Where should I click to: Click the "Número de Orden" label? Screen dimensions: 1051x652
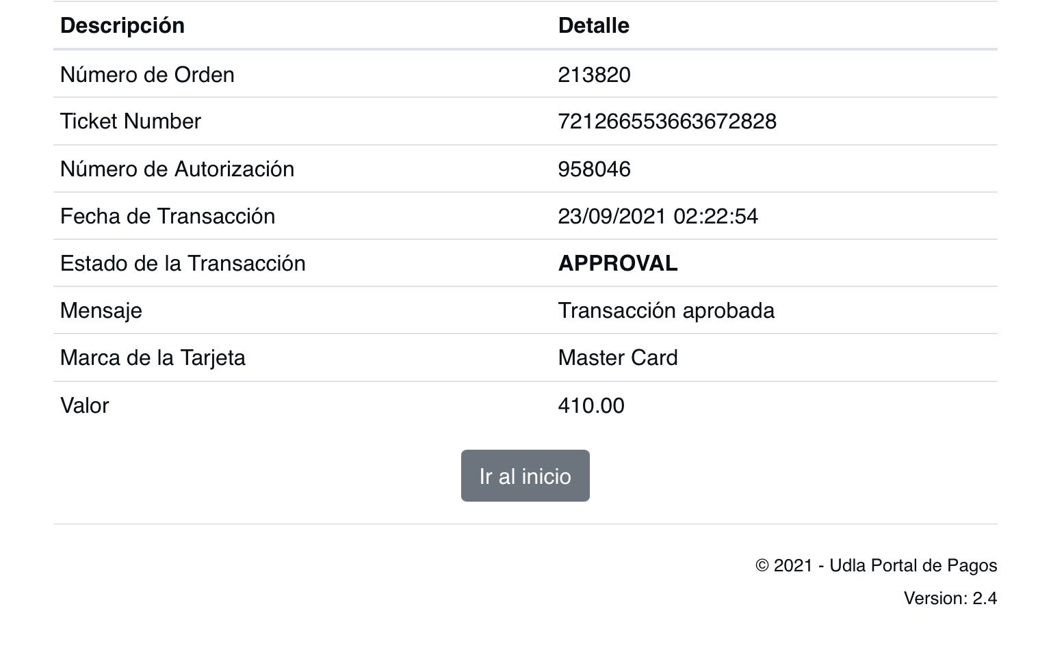(147, 74)
